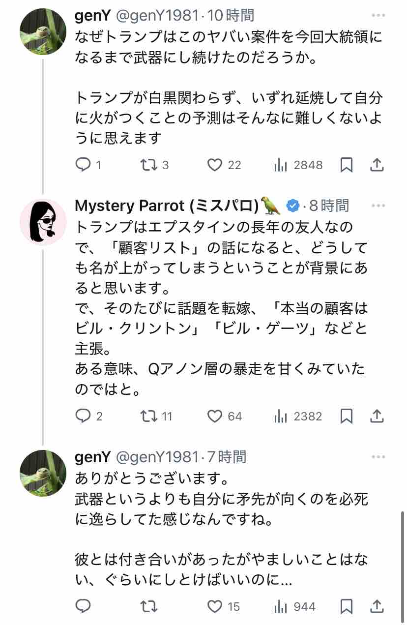This screenshot has width=407, height=625.
Task: View analytics showing 944 views
Action: coord(281,607)
